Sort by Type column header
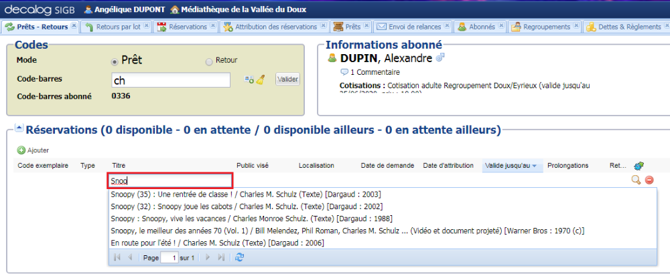Image resolution: width=670 pixels, height=276 pixels. point(88,165)
